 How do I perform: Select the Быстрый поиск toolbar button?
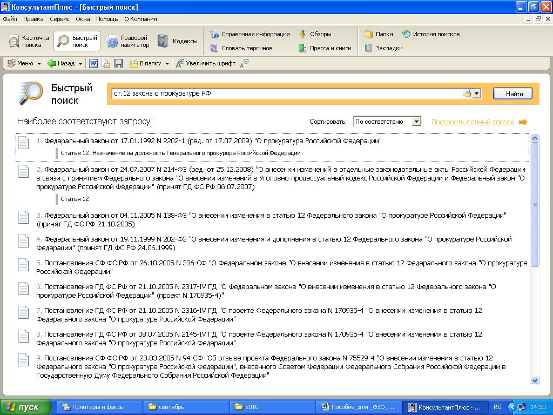(x=77, y=41)
